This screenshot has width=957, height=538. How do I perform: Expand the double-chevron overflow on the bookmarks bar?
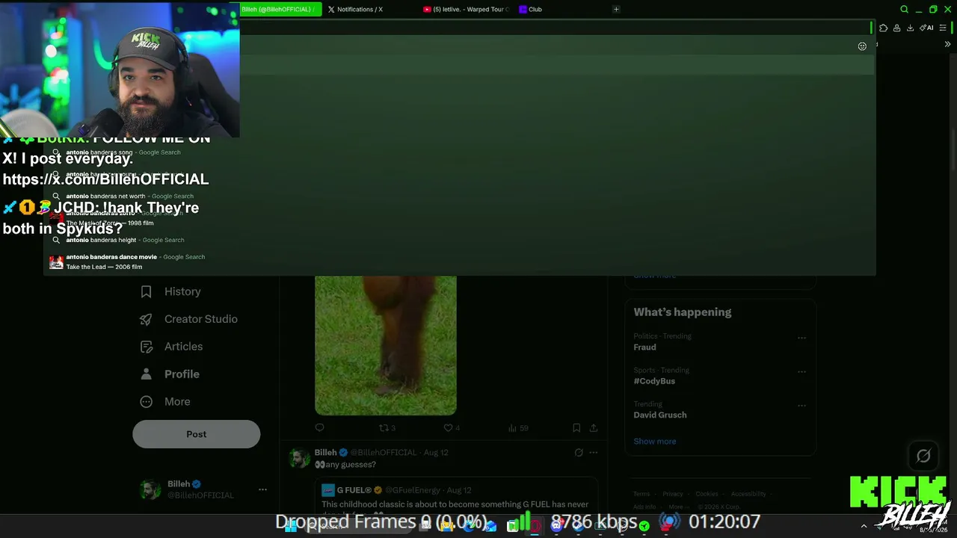[x=947, y=44]
